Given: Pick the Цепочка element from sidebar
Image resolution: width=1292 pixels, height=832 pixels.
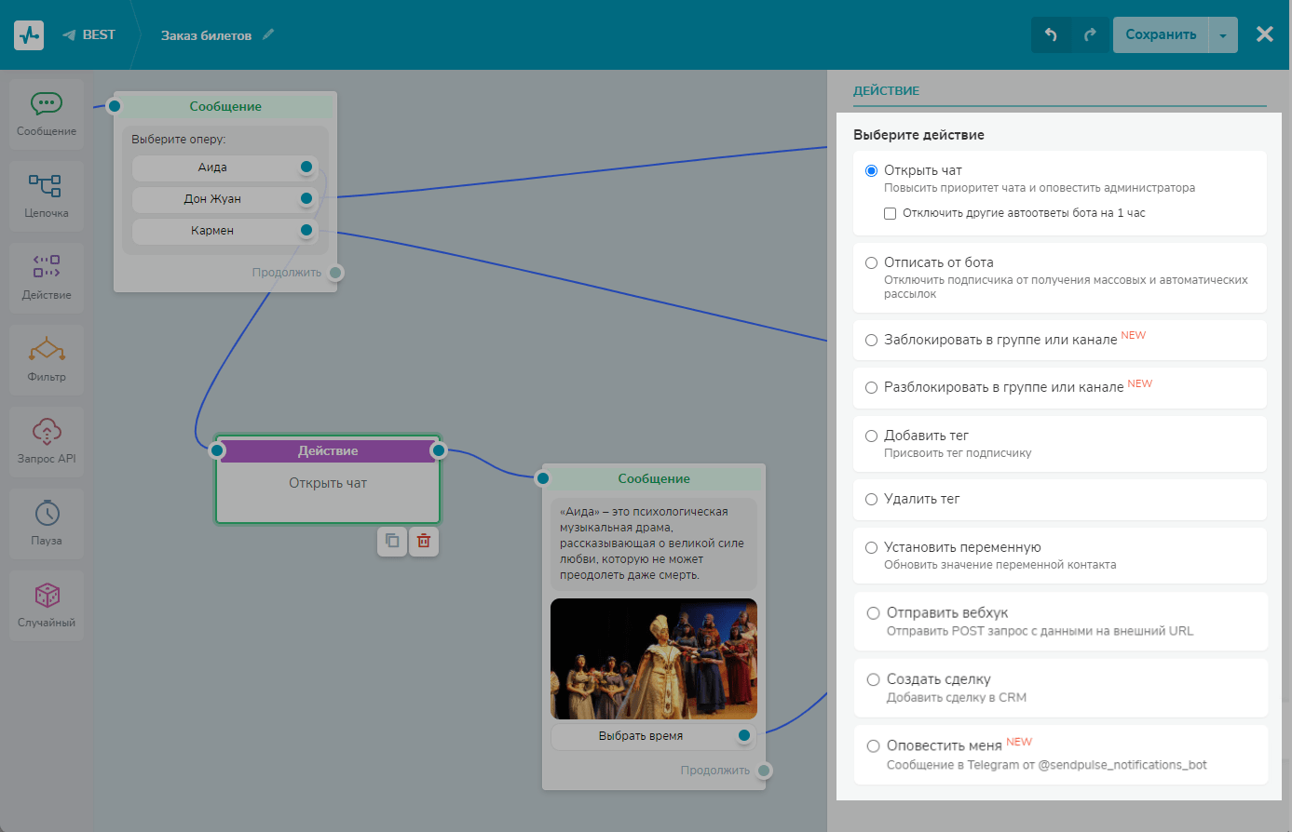Looking at the screenshot, I should (x=46, y=186).
